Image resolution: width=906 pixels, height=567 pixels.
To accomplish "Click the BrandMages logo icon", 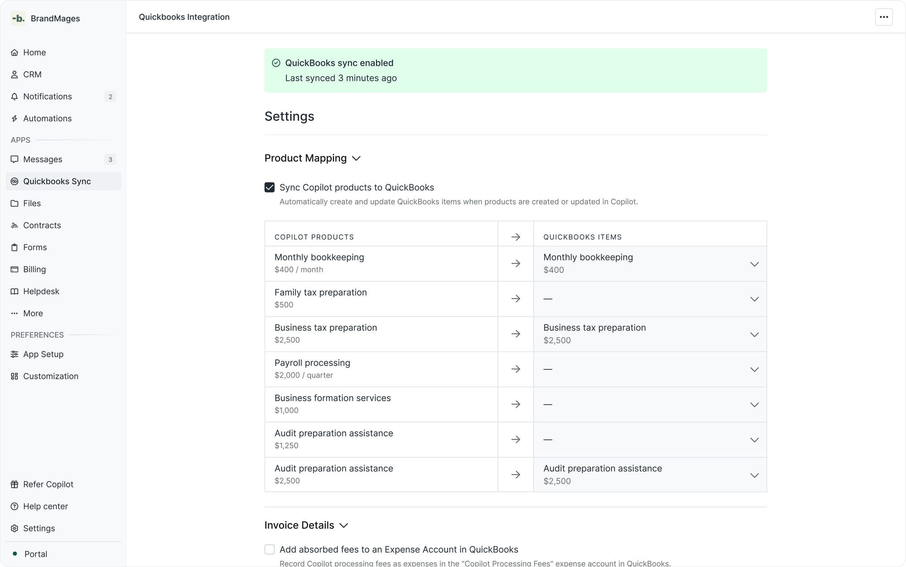I will pos(18,18).
